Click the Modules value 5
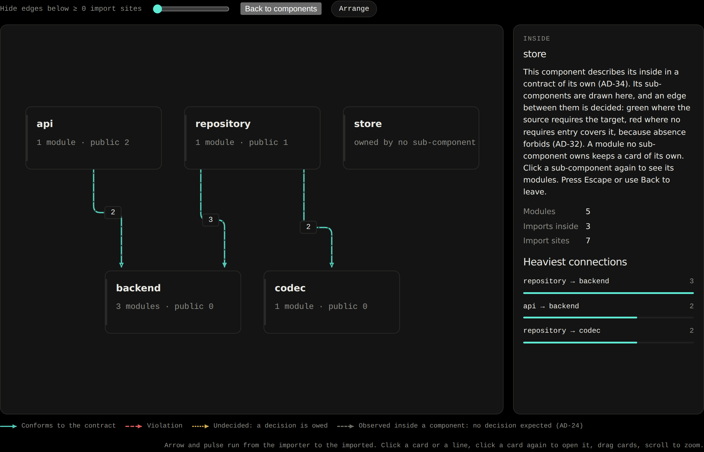The width and height of the screenshot is (704, 452). tap(588, 211)
